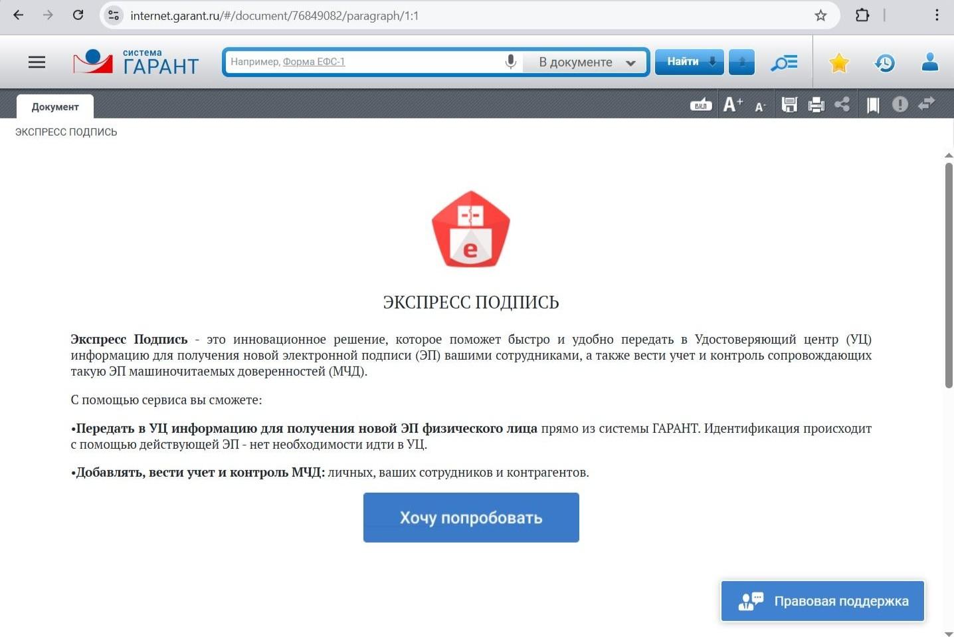Open the browser extensions puzzle icon

(862, 15)
